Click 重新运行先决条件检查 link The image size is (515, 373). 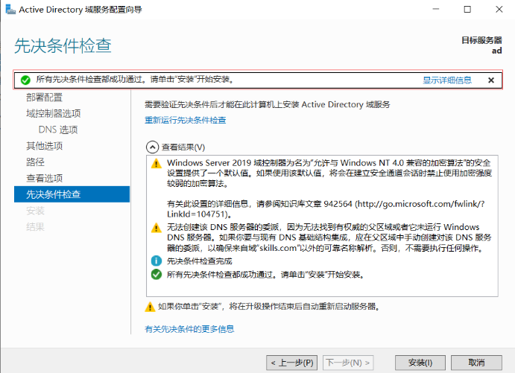click(x=186, y=120)
